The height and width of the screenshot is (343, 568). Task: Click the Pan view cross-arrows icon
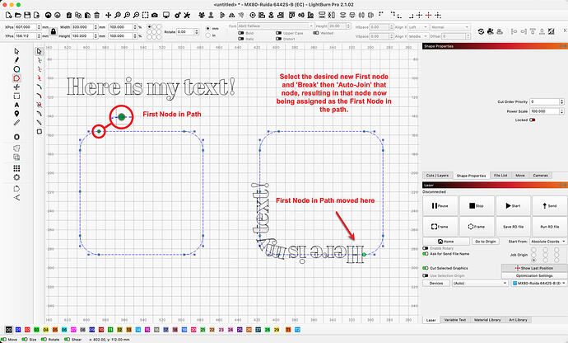108,15
